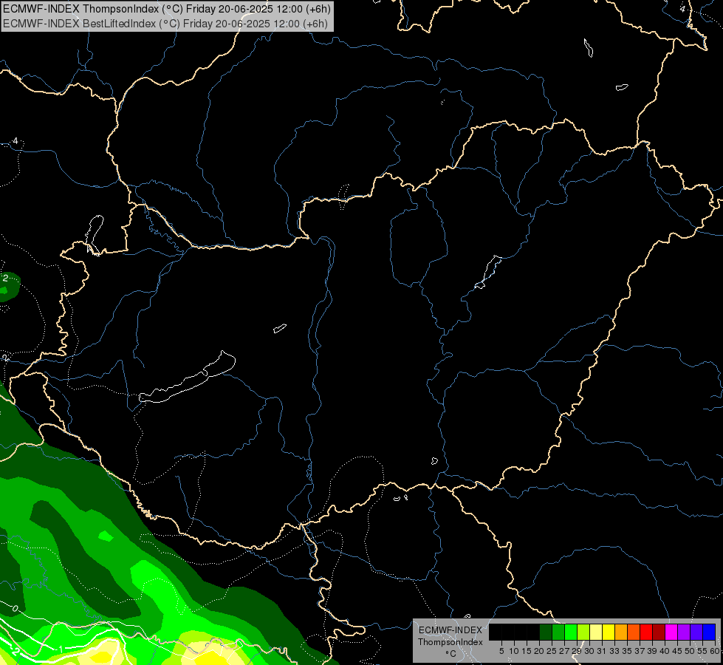Click the purple 45–50 legend swatch
Viewport: 723px width, 665px height.
tap(684, 632)
